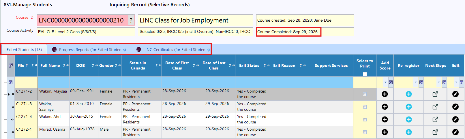Image resolution: width=465 pixels, height=139 pixels.
Task: Sort by Support Services column header
Action: (x=331, y=65)
